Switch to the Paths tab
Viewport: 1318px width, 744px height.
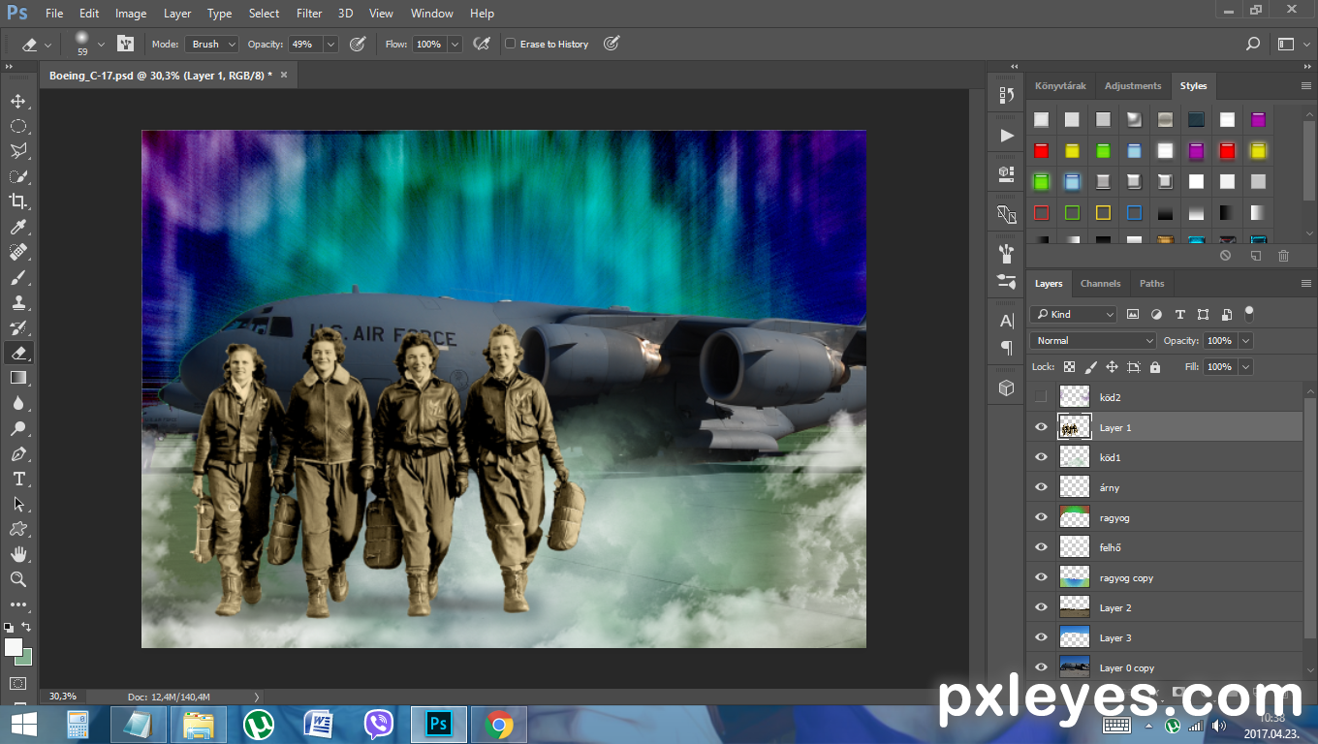[x=1151, y=284]
